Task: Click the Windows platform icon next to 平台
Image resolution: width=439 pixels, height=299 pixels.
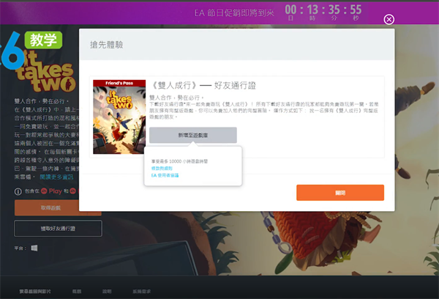Action: pos(34,248)
